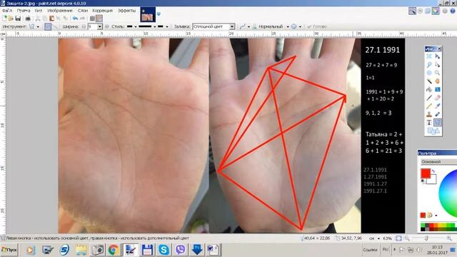Open the Заливка fill type combo box

214,26
